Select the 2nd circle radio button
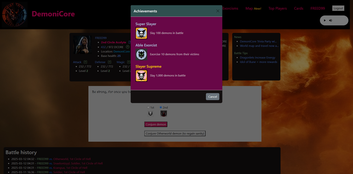 click(161, 108)
